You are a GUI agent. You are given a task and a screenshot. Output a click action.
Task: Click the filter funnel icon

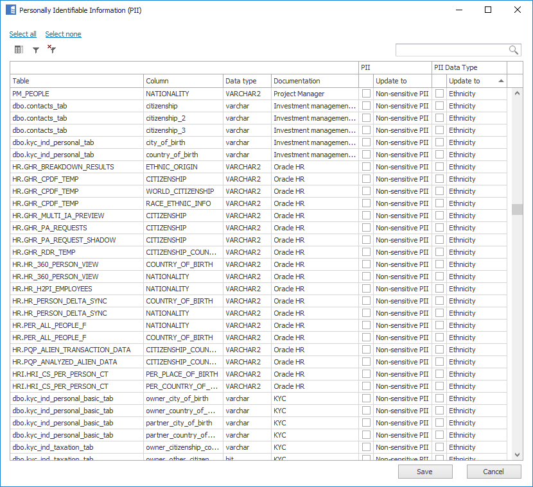click(x=36, y=49)
